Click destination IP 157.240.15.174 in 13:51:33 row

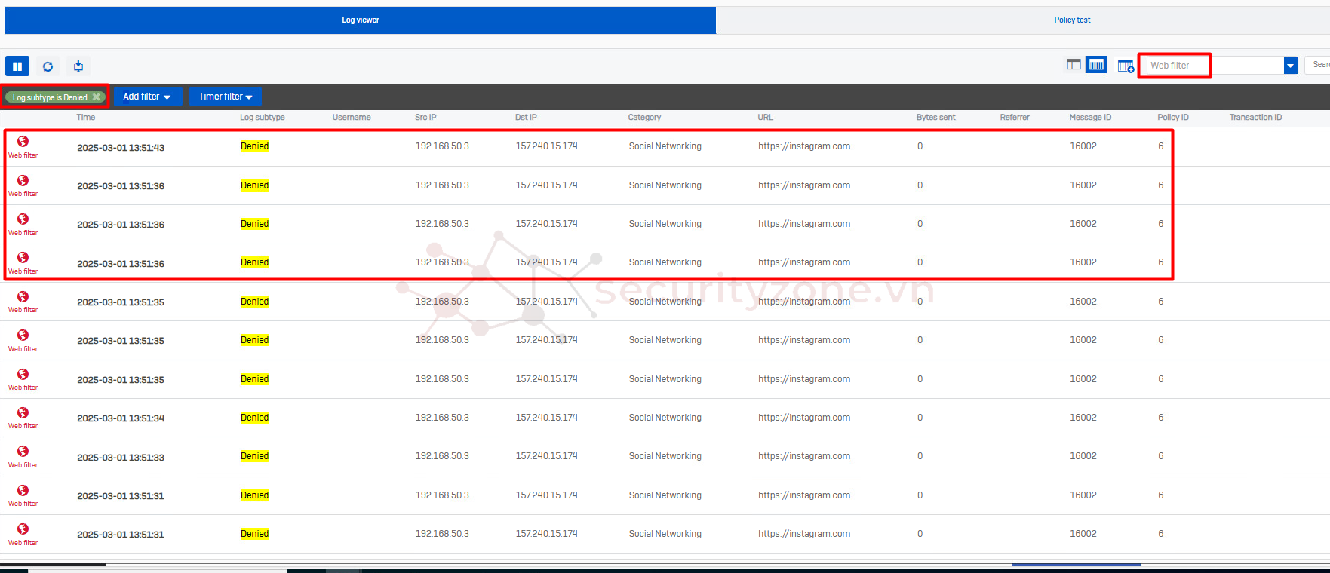coord(547,456)
